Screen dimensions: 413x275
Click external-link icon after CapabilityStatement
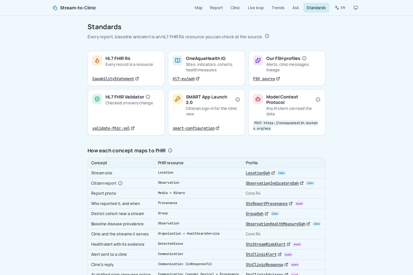[x=137, y=79]
